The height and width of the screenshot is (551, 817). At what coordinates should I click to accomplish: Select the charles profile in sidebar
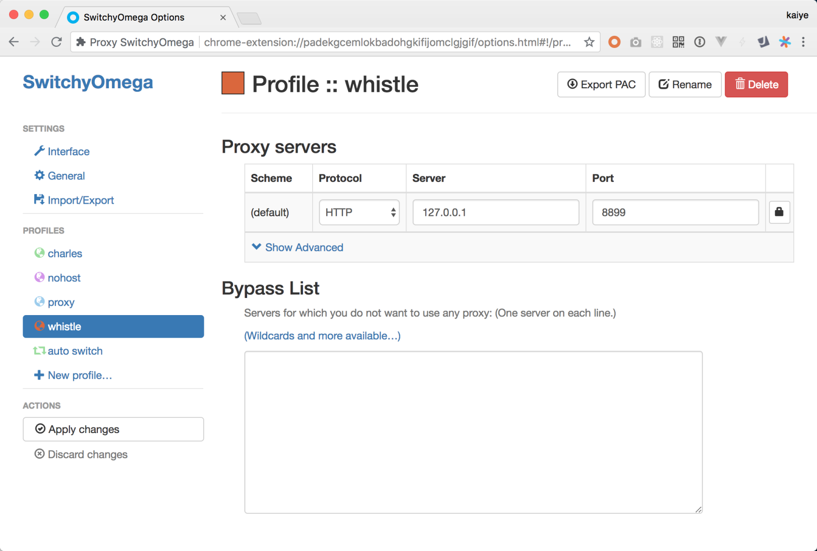pyautogui.click(x=65, y=254)
